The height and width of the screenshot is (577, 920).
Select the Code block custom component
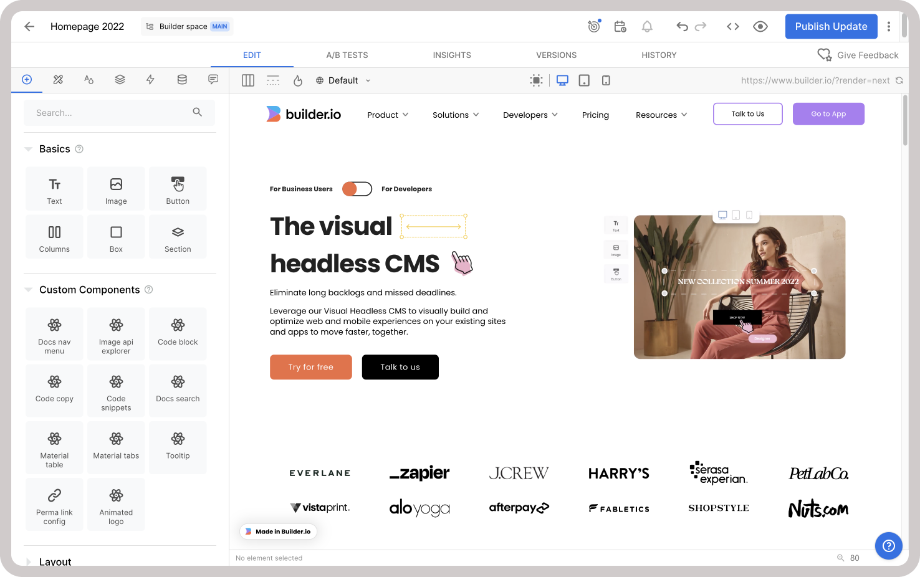[178, 334]
